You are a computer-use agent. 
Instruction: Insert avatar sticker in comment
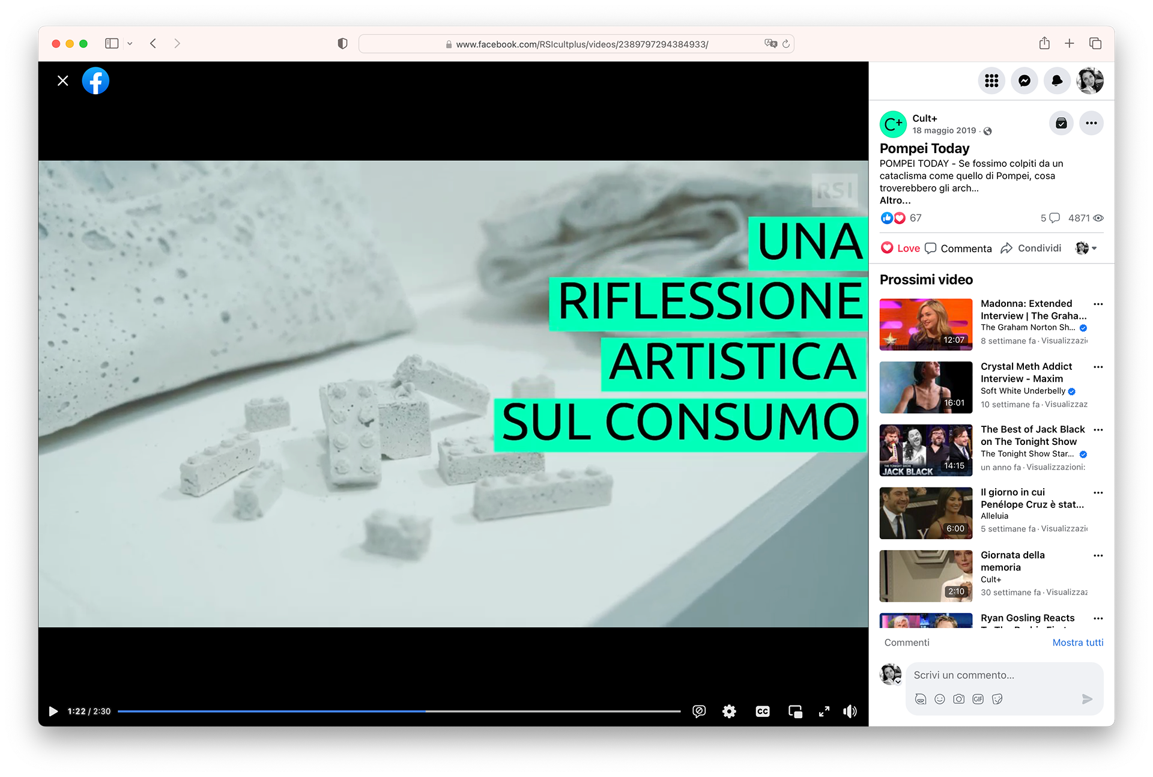921,699
